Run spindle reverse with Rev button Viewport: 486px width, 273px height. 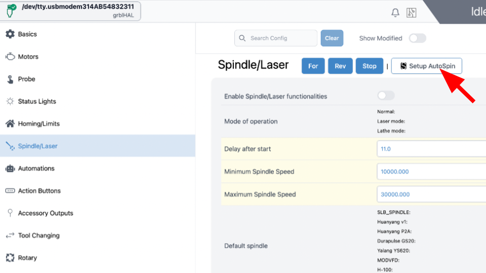pos(340,66)
